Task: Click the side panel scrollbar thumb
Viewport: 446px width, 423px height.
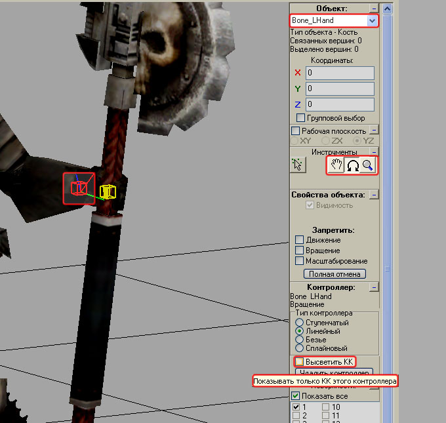Action: point(387,219)
